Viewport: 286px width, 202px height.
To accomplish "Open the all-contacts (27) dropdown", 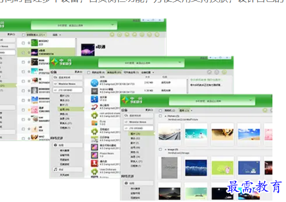I will pyautogui.click(x=36, y=35).
